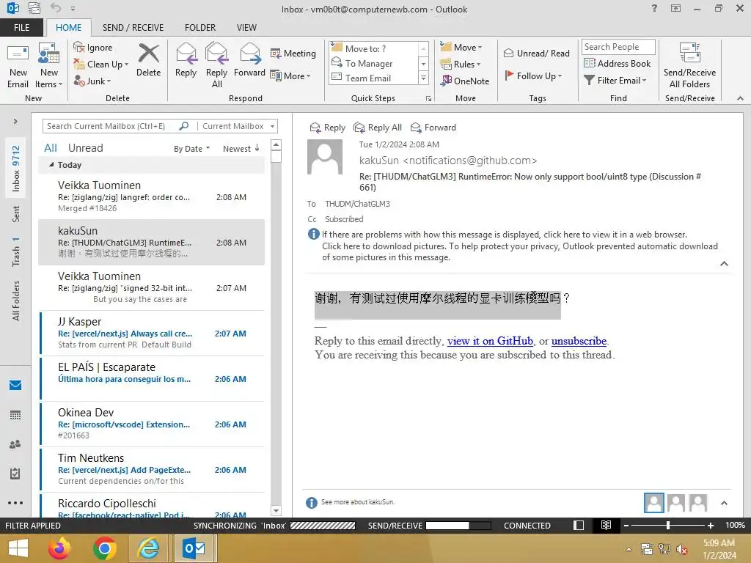Switch to the VIEW tab

click(x=246, y=28)
